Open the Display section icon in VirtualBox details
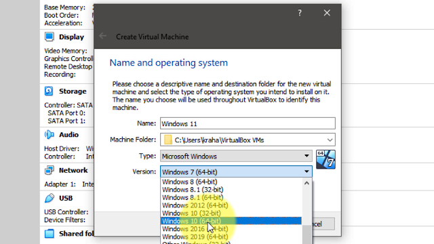Screen dimensions: 434x244 (50, 37)
